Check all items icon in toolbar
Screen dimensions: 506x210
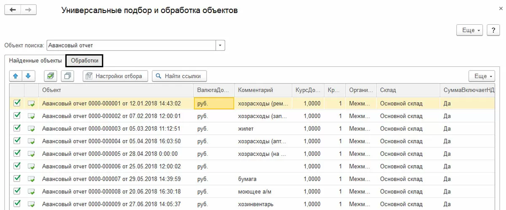(51, 76)
